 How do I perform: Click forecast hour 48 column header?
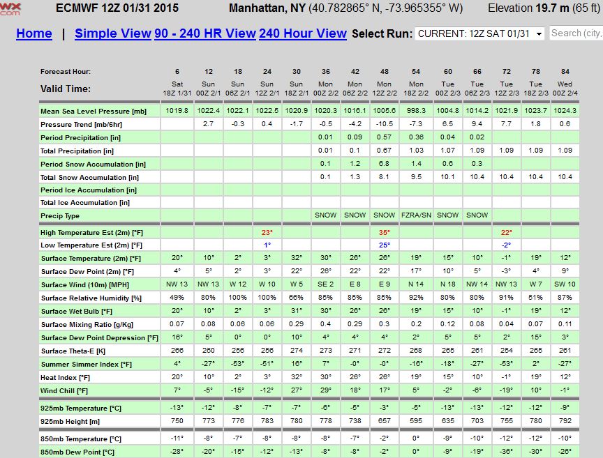384,72
